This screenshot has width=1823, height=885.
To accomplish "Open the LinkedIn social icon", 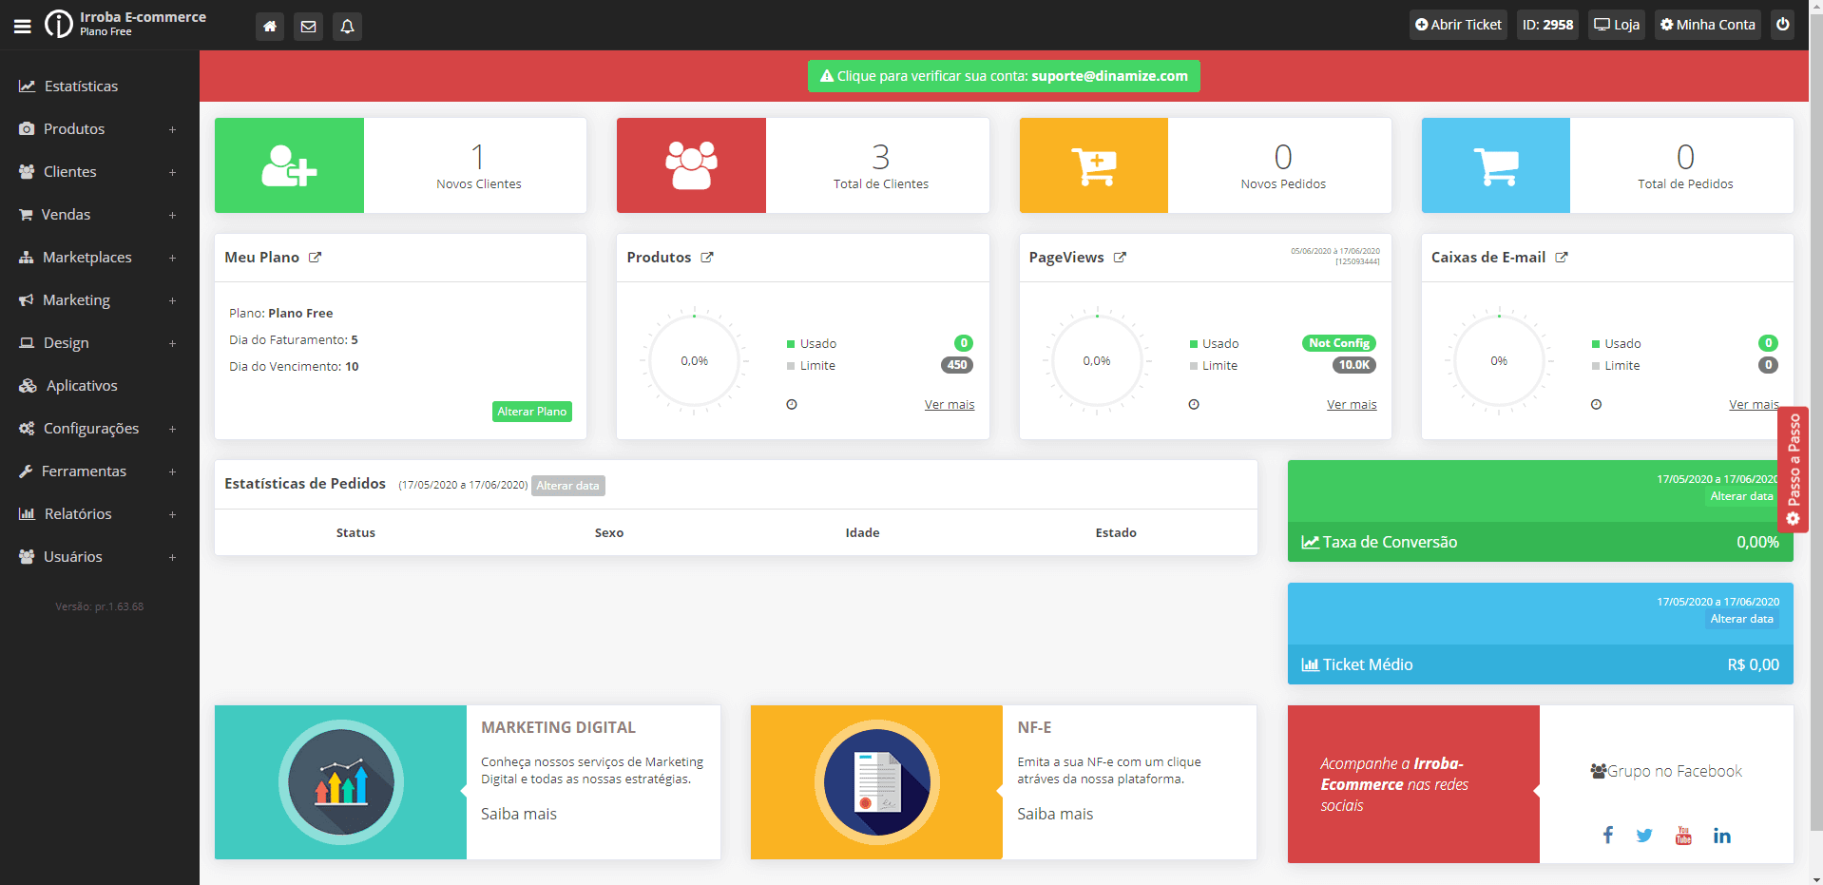I will click(1722, 836).
